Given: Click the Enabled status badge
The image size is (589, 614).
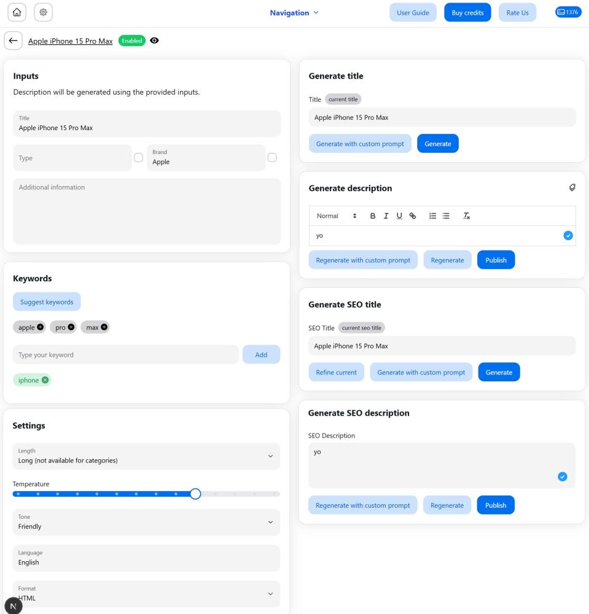Looking at the screenshot, I should [x=132, y=41].
